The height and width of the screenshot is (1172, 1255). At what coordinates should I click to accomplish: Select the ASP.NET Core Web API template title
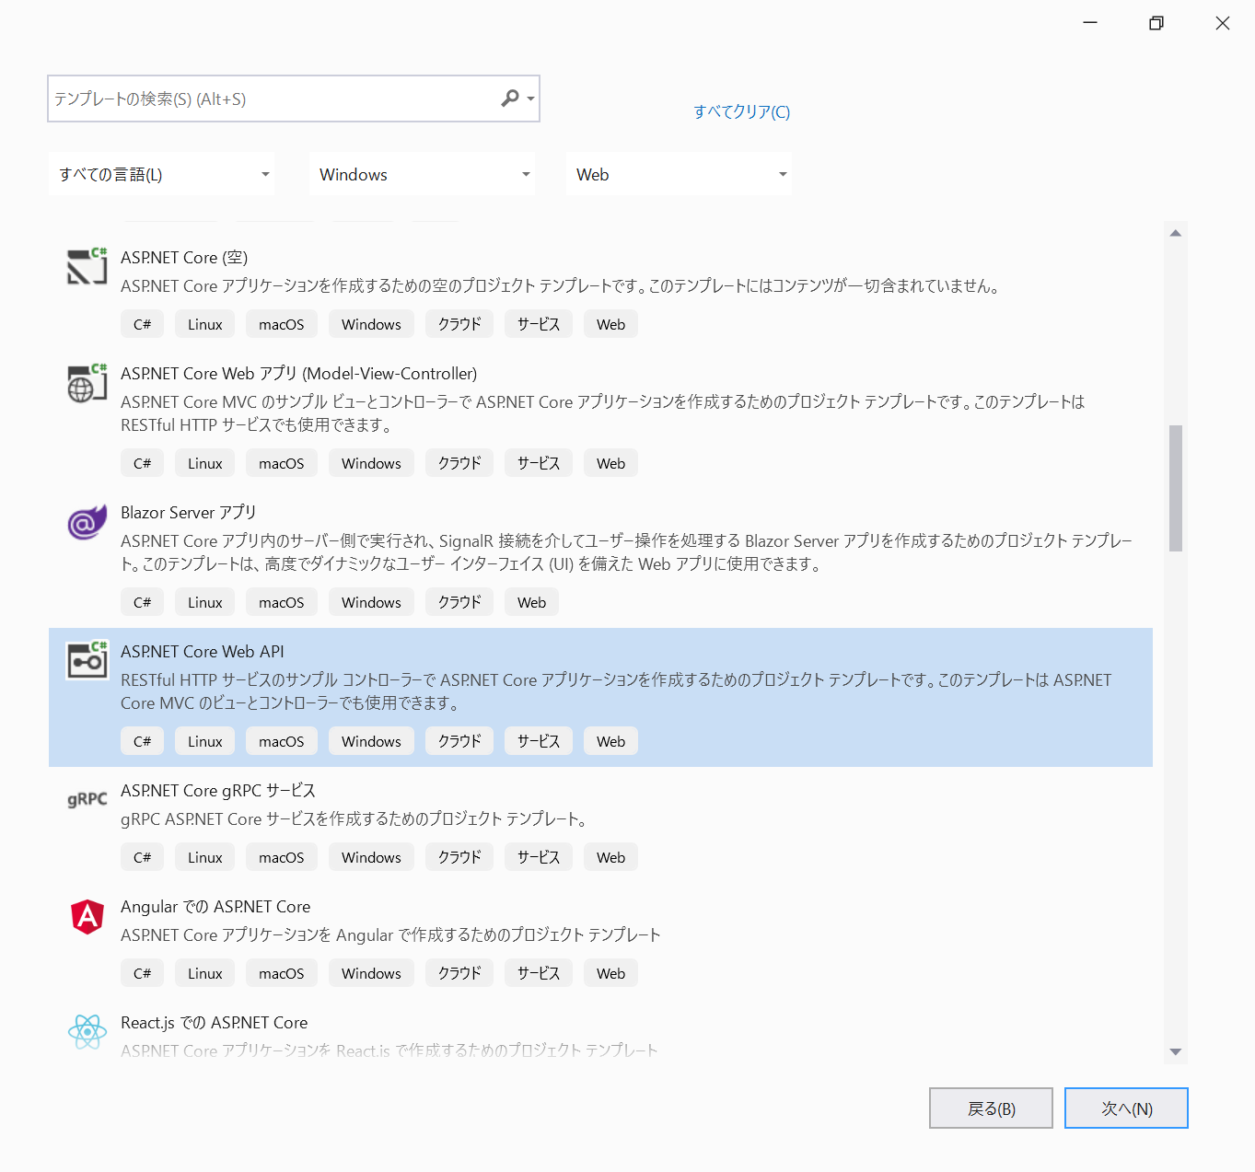[203, 652]
